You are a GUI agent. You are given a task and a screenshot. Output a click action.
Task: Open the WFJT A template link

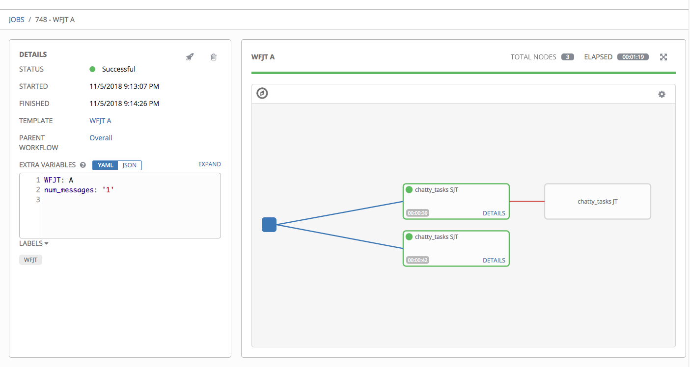[x=100, y=121]
